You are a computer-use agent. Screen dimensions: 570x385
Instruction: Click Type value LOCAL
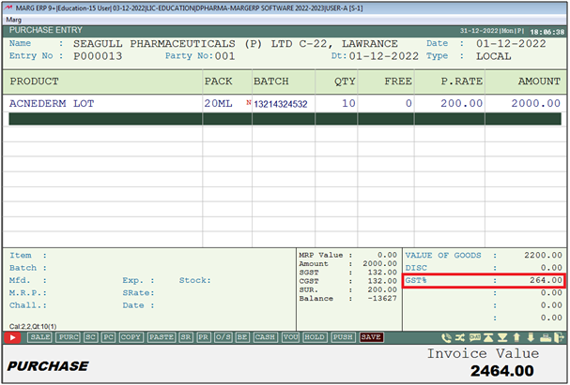point(494,56)
